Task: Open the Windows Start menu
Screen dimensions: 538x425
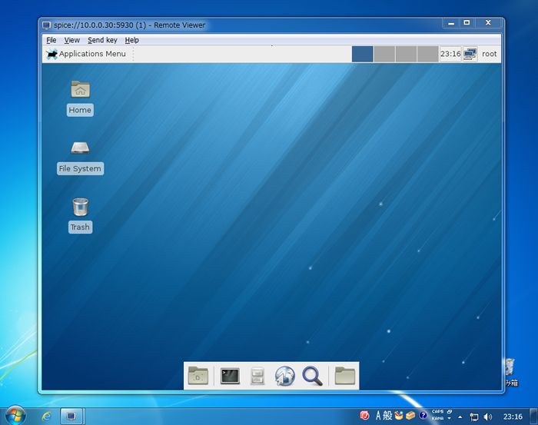Action: click(x=15, y=416)
